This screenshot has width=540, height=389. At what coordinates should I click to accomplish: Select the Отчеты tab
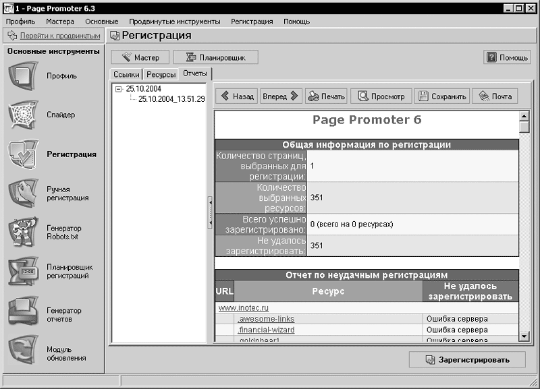pyautogui.click(x=195, y=73)
